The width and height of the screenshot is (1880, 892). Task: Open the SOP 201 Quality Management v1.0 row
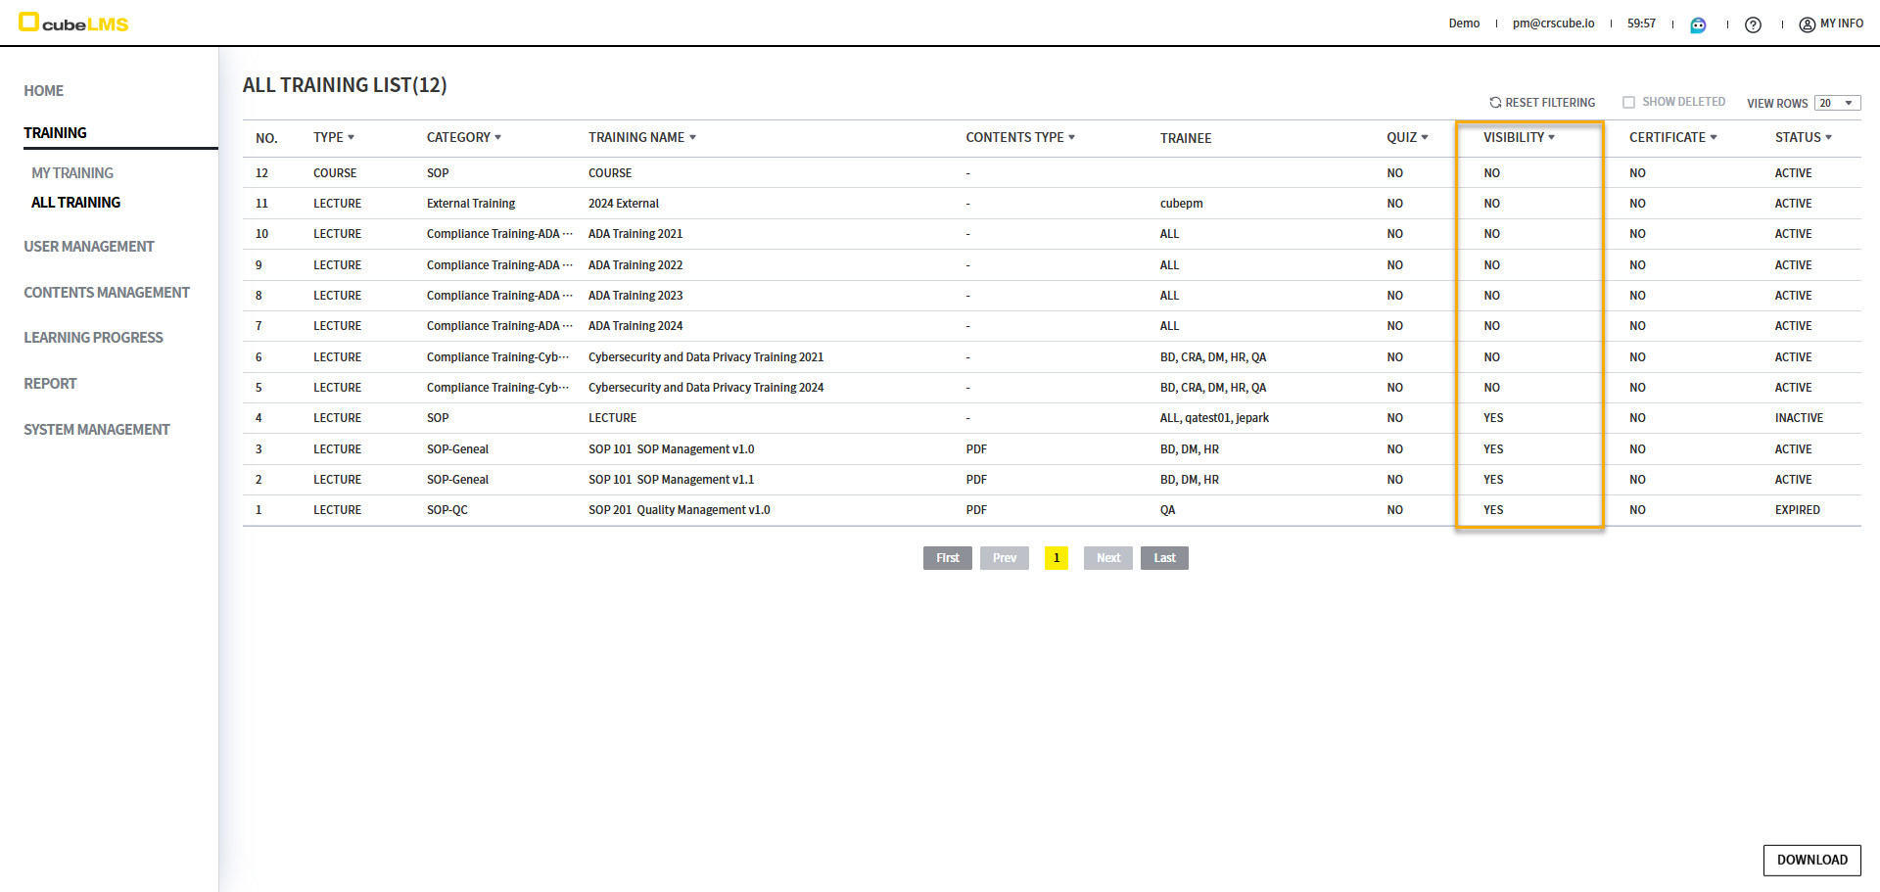point(679,510)
